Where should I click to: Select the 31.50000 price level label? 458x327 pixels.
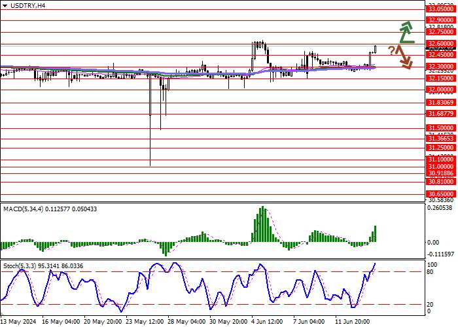441,128
